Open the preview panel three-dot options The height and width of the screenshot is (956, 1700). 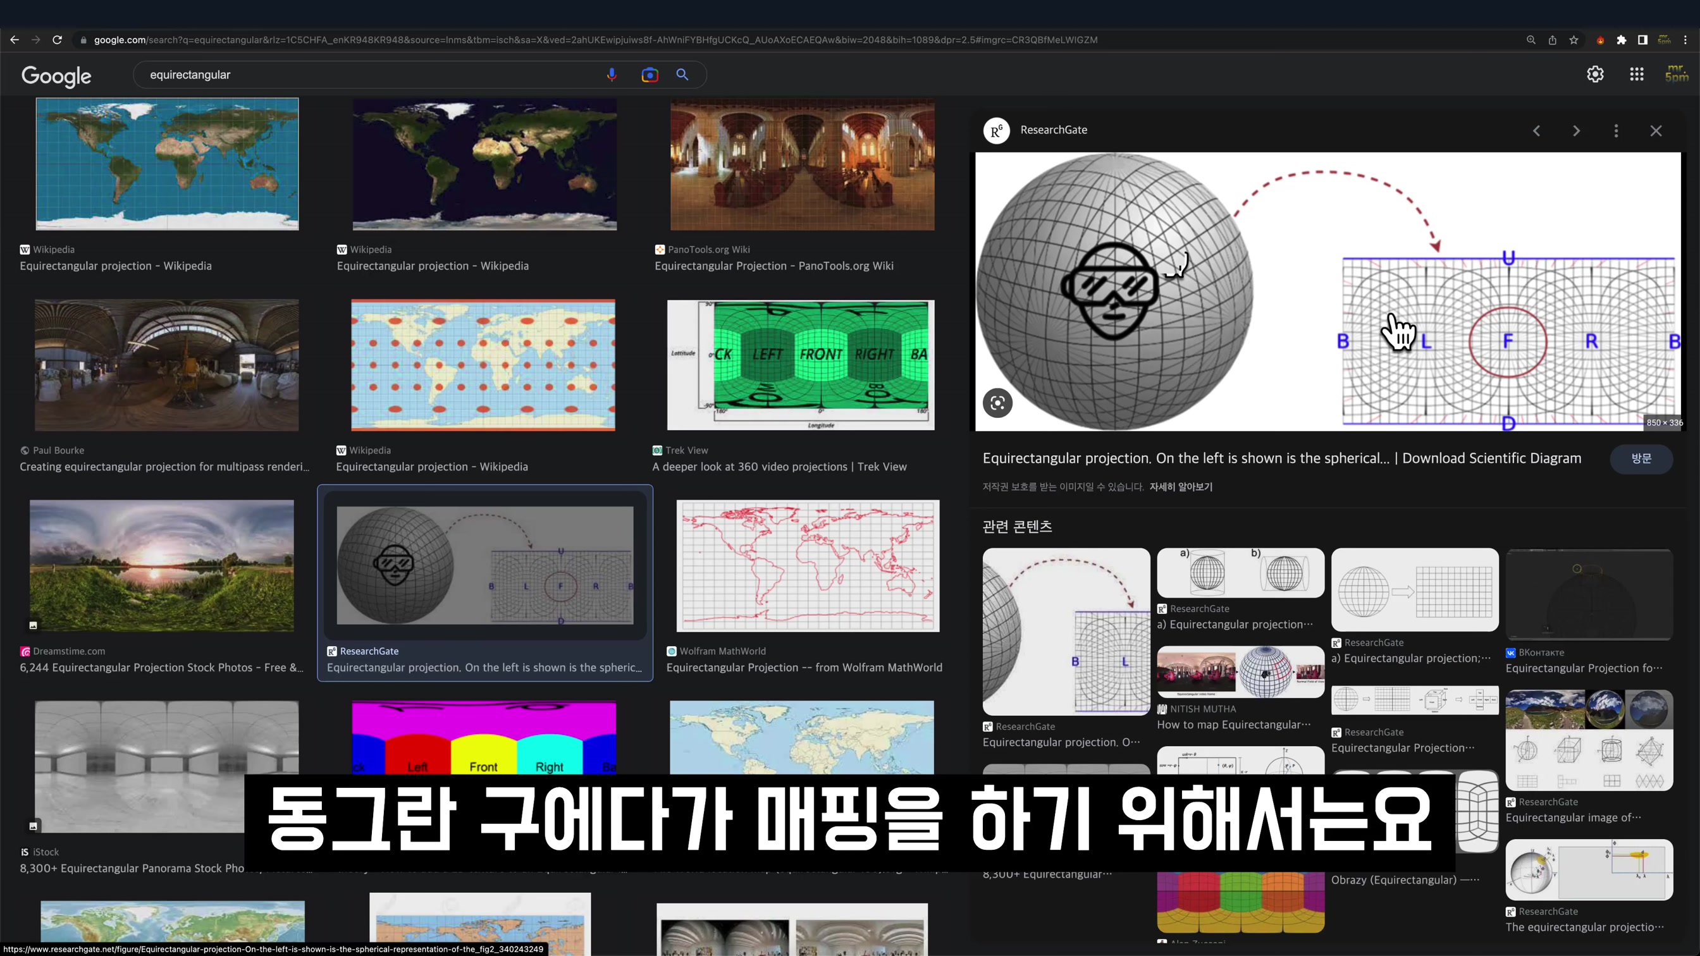tap(1616, 131)
